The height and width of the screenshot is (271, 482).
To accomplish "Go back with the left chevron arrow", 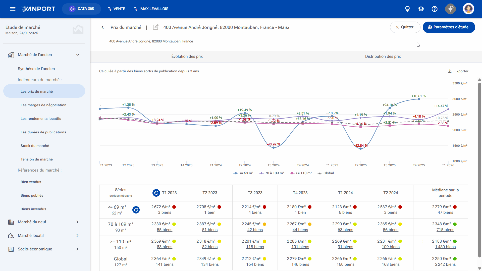I will [x=102, y=27].
